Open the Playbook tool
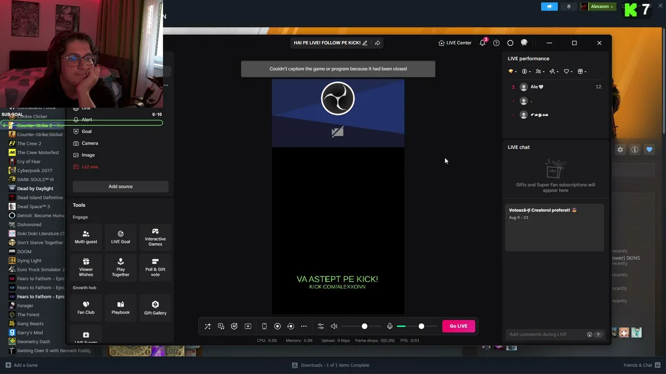 pos(121,308)
